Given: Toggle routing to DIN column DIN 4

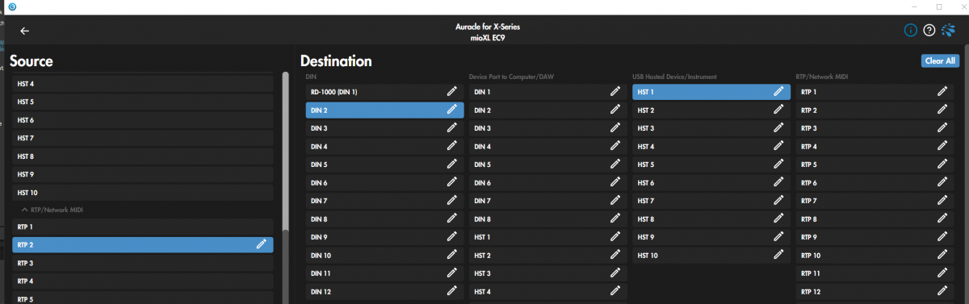Looking at the screenshot, I should 384,147.
